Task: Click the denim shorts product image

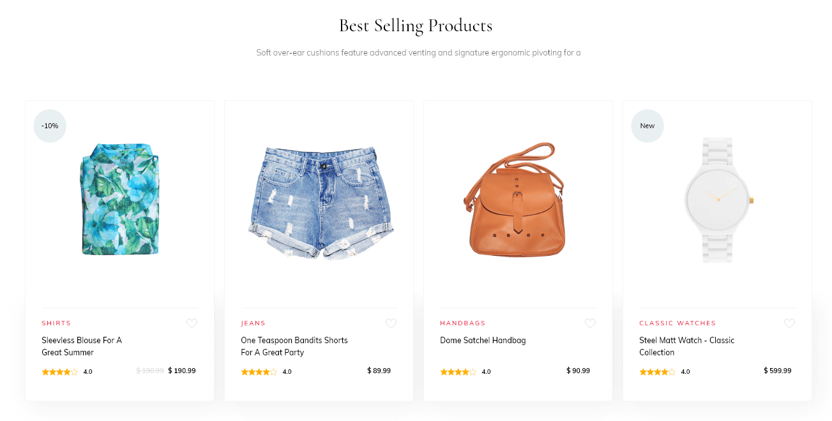Action: (319, 201)
